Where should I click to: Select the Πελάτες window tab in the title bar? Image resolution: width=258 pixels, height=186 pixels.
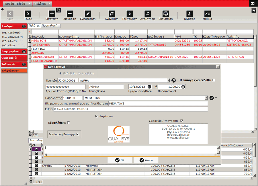(x=42, y=4)
